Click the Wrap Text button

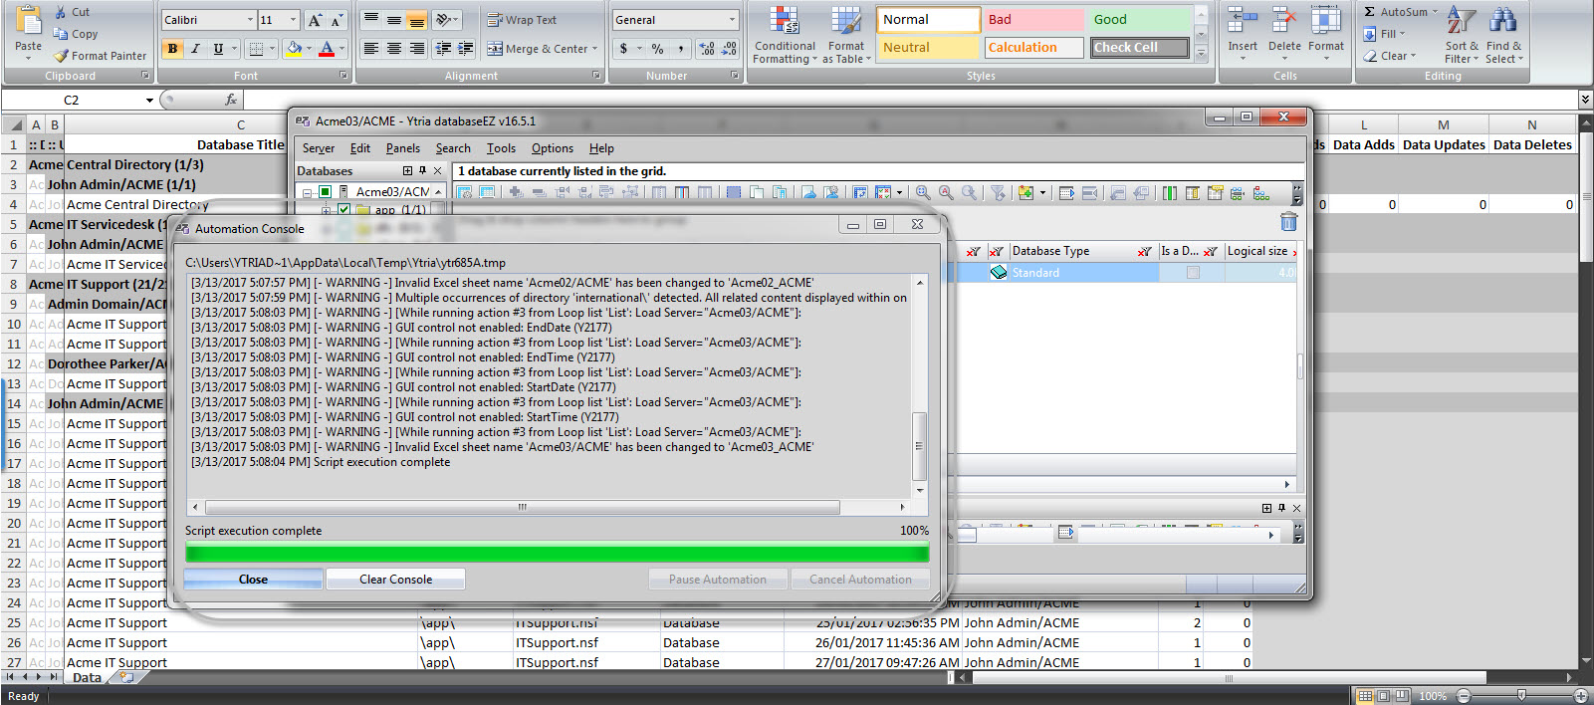(522, 20)
